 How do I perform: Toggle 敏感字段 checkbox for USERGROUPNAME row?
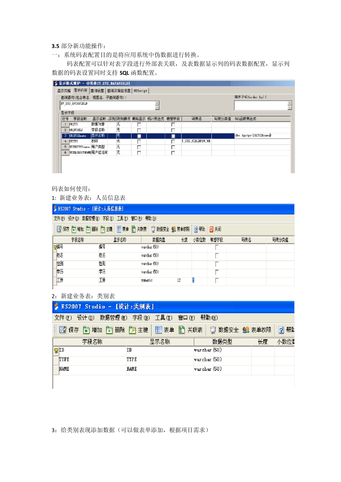(173, 153)
